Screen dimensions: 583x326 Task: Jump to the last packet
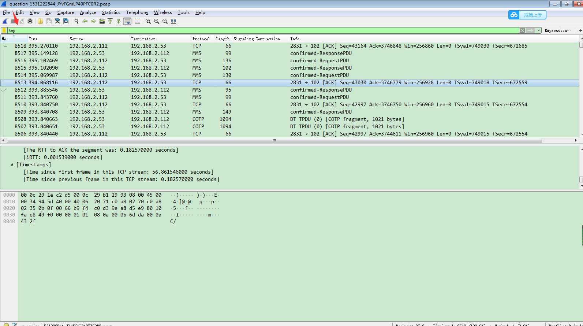(x=119, y=21)
